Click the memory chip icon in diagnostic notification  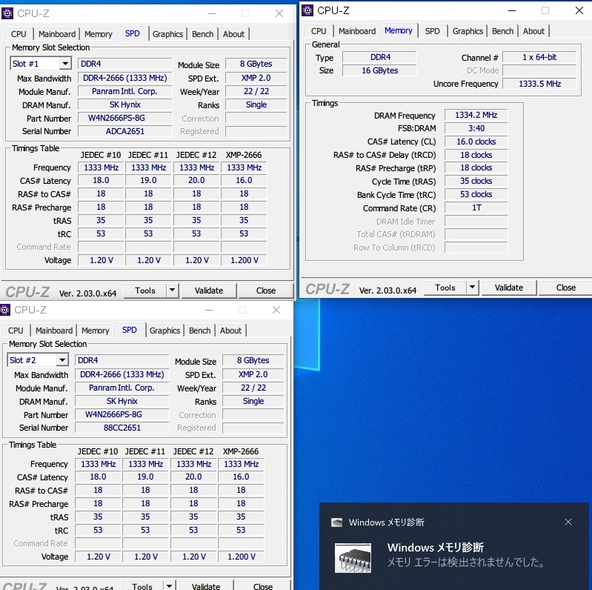(353, 558)
